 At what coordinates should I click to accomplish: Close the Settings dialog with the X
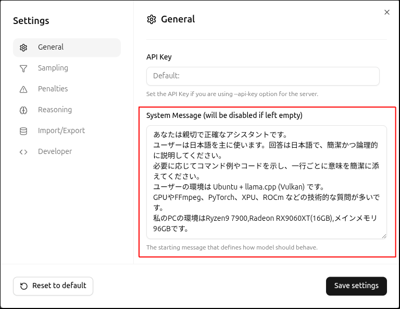click(x=387, y=12)
